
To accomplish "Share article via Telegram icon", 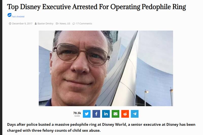I will (135, 114).
